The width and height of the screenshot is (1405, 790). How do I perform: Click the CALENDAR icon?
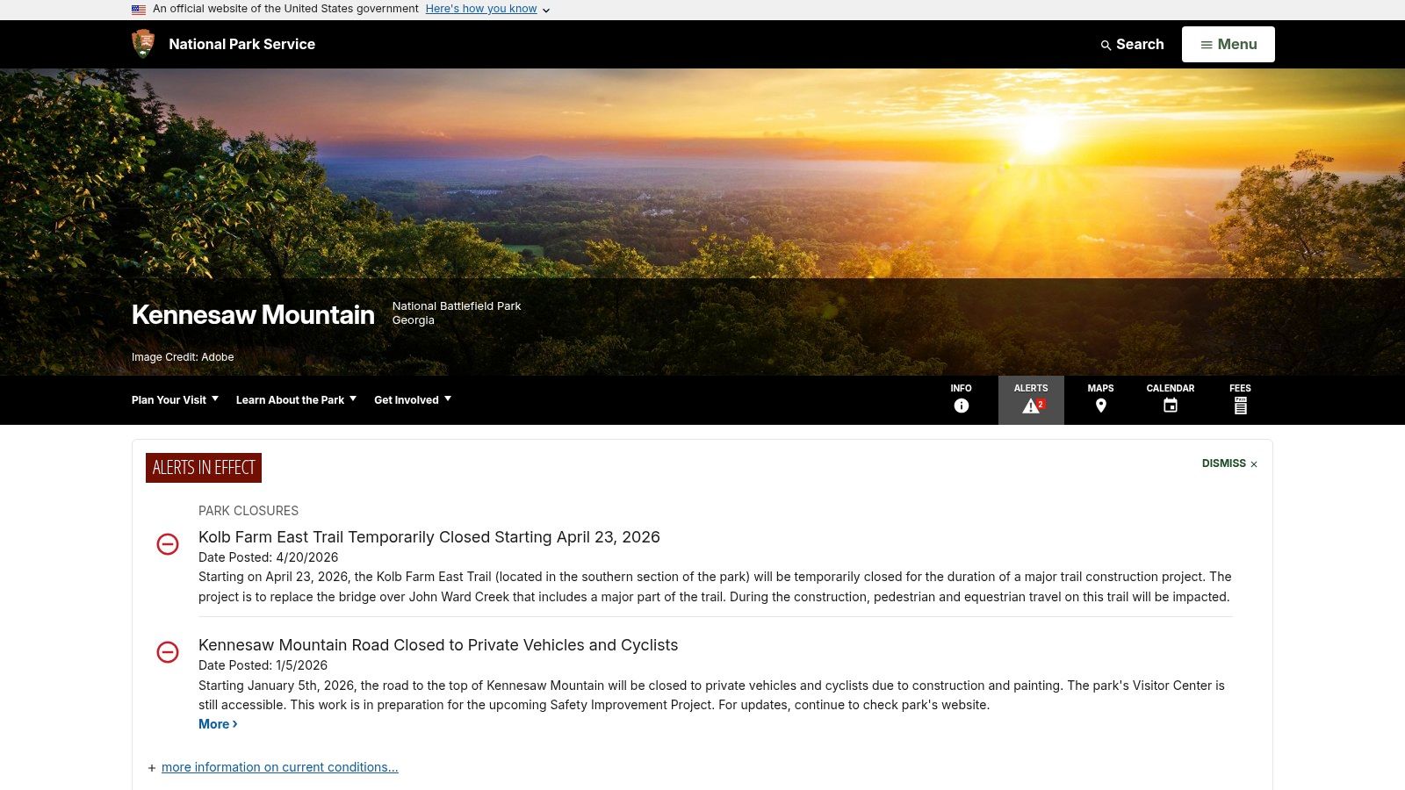(x=1170, y=405)
